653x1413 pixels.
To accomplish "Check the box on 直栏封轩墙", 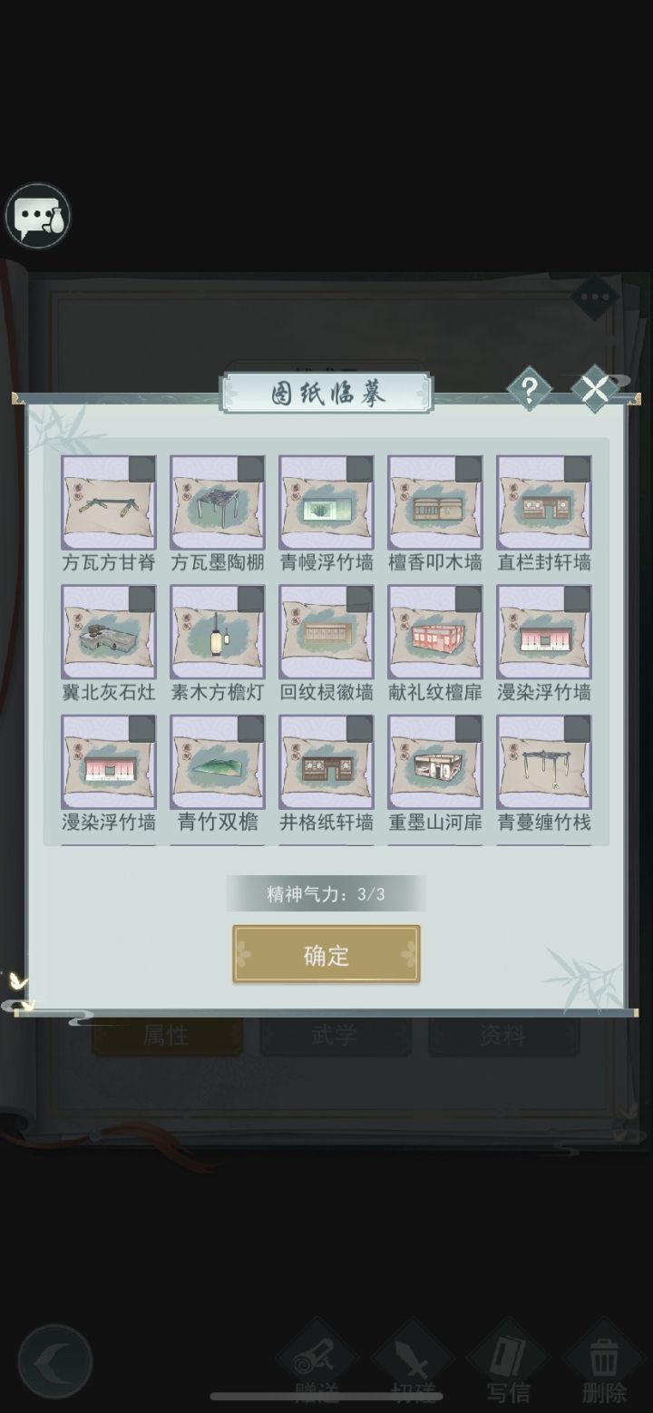I will 577,469.
